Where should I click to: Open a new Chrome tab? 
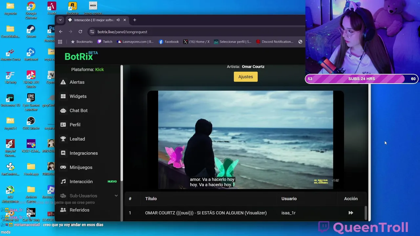[135, 20]
